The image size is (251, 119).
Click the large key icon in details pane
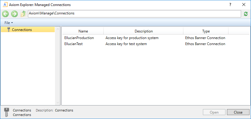coord(6,112)
